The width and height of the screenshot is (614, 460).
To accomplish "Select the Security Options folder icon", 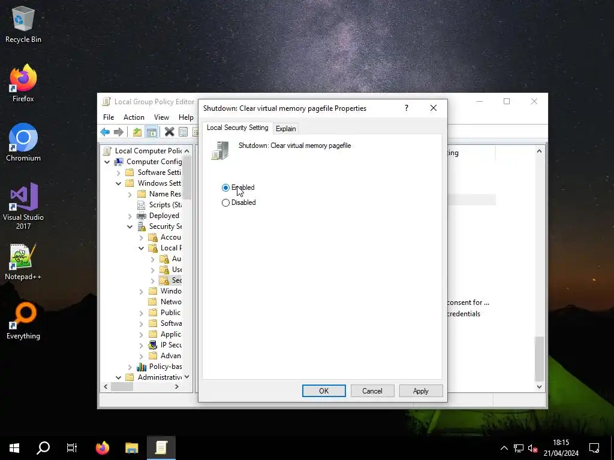I will (164, 280).
